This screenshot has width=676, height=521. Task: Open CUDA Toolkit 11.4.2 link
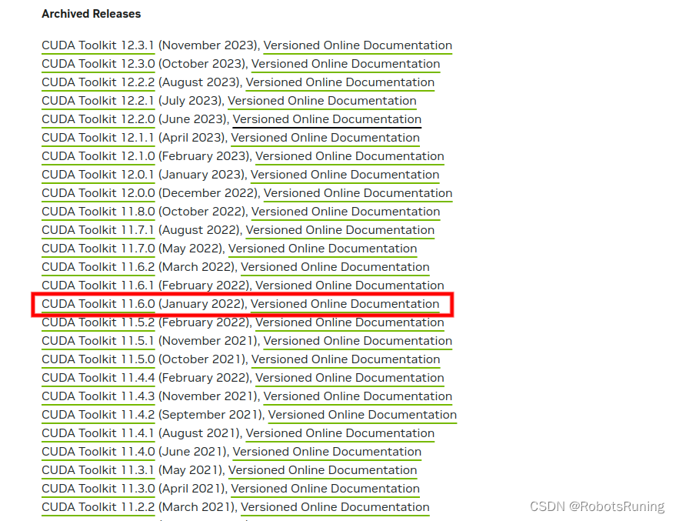[x=98, y=415]
